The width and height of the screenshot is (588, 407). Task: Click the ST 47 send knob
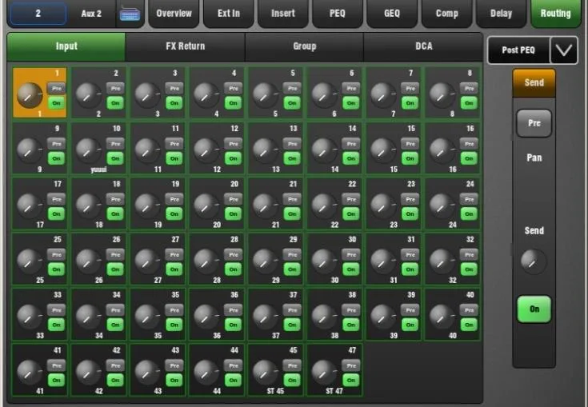pos(324,373)
